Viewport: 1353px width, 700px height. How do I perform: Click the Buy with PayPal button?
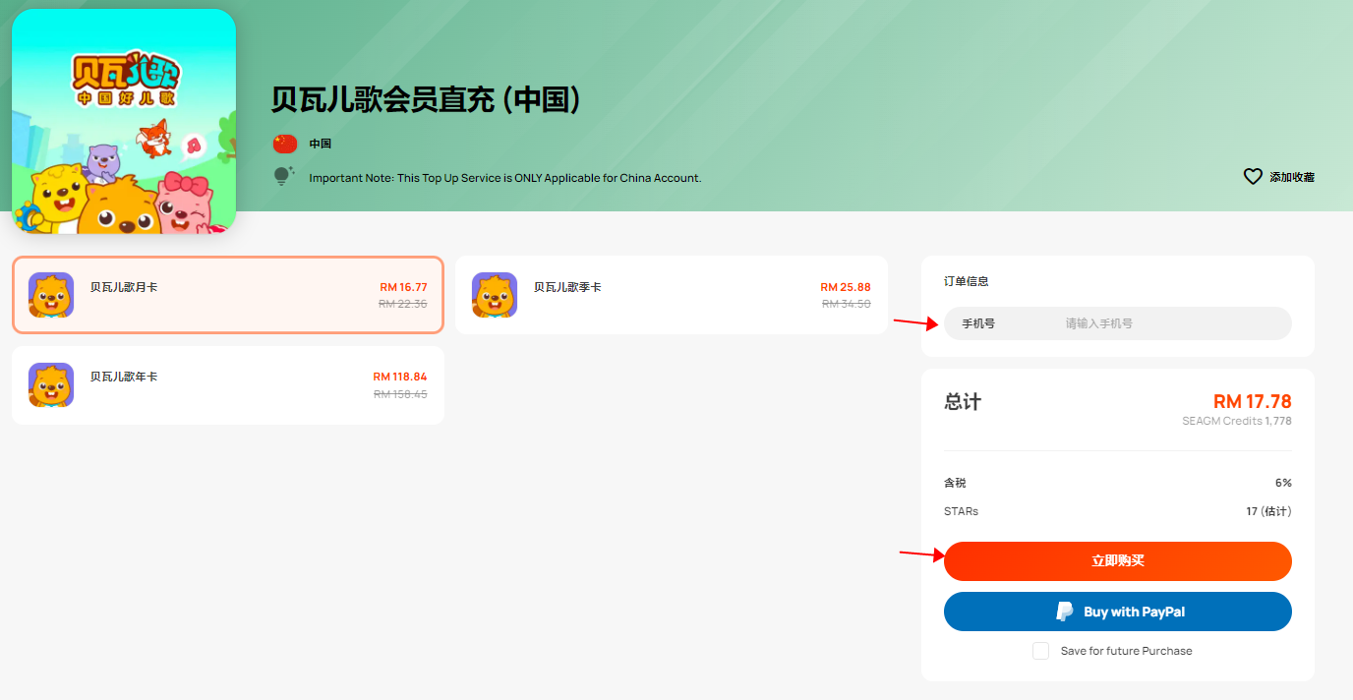coord(1118,612)
